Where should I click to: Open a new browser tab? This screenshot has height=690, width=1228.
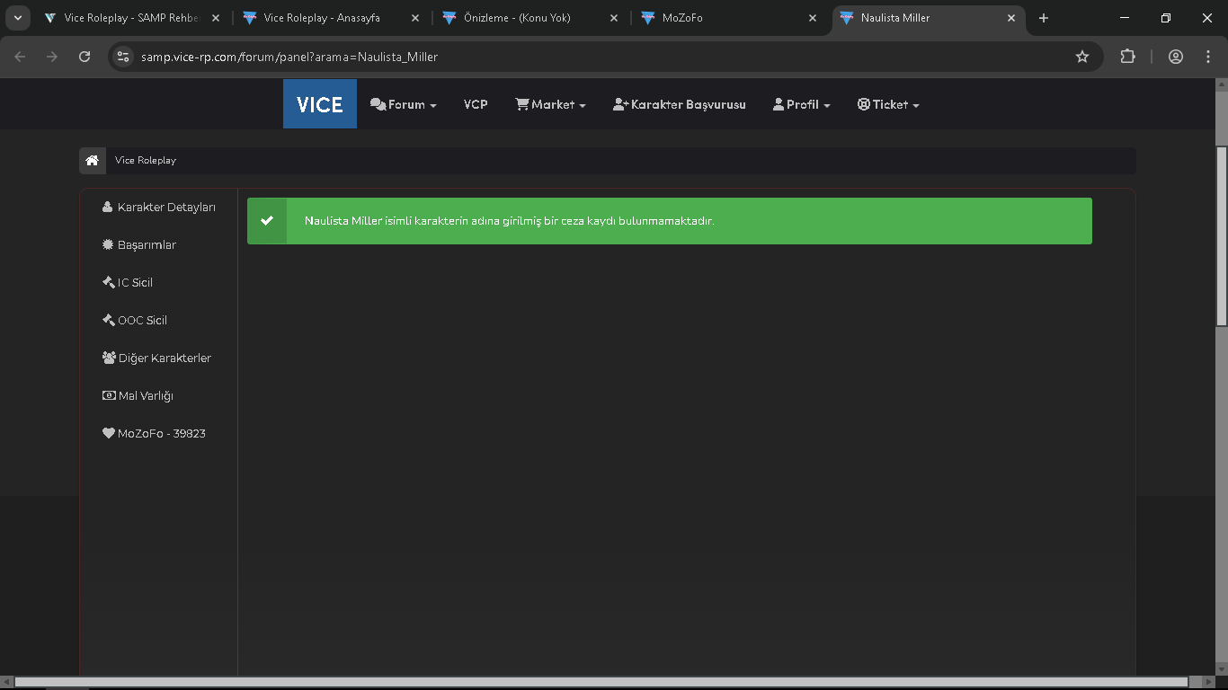[x=1044, y=18]
